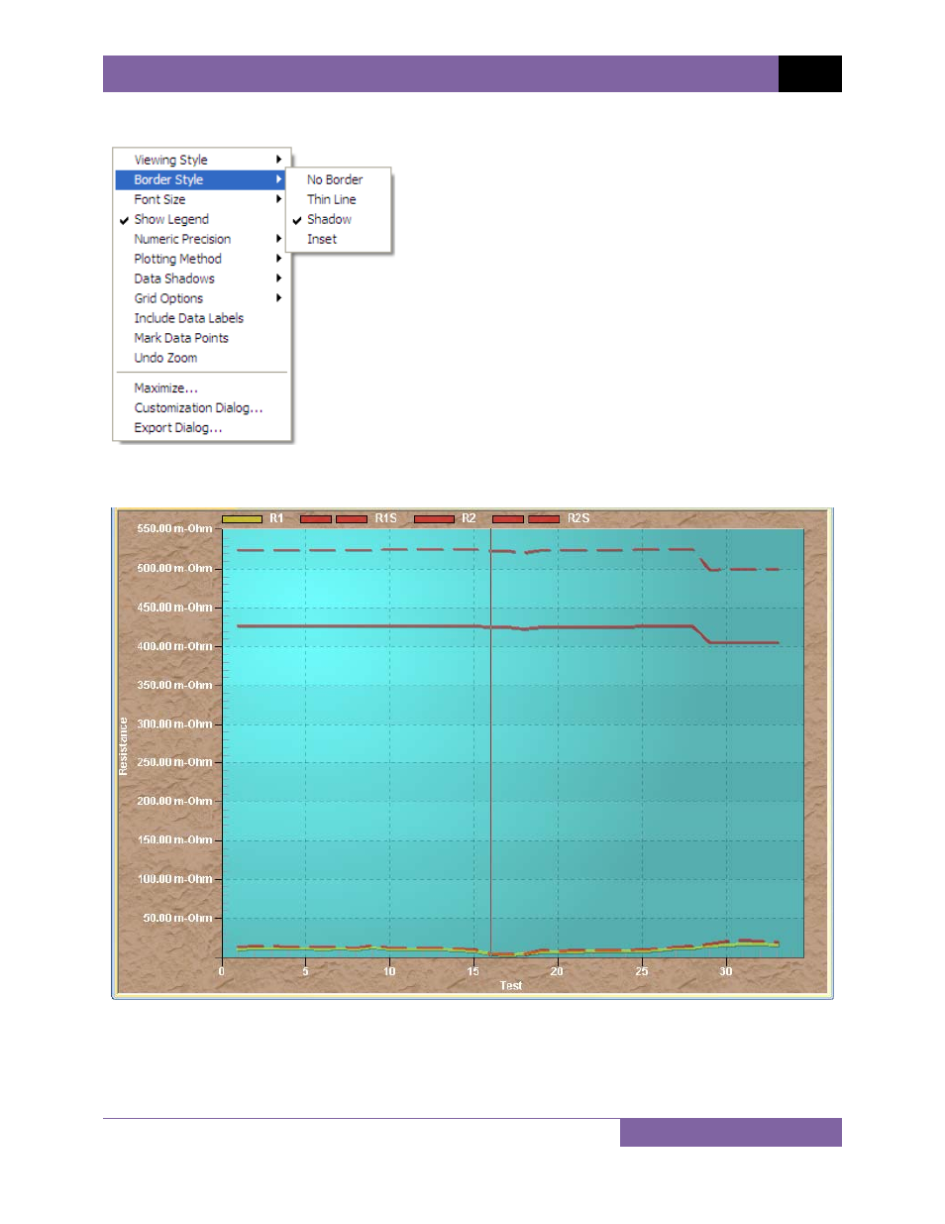Choose Include Data Labels
Screen dimensions: 945x1224
coord(201,318)
